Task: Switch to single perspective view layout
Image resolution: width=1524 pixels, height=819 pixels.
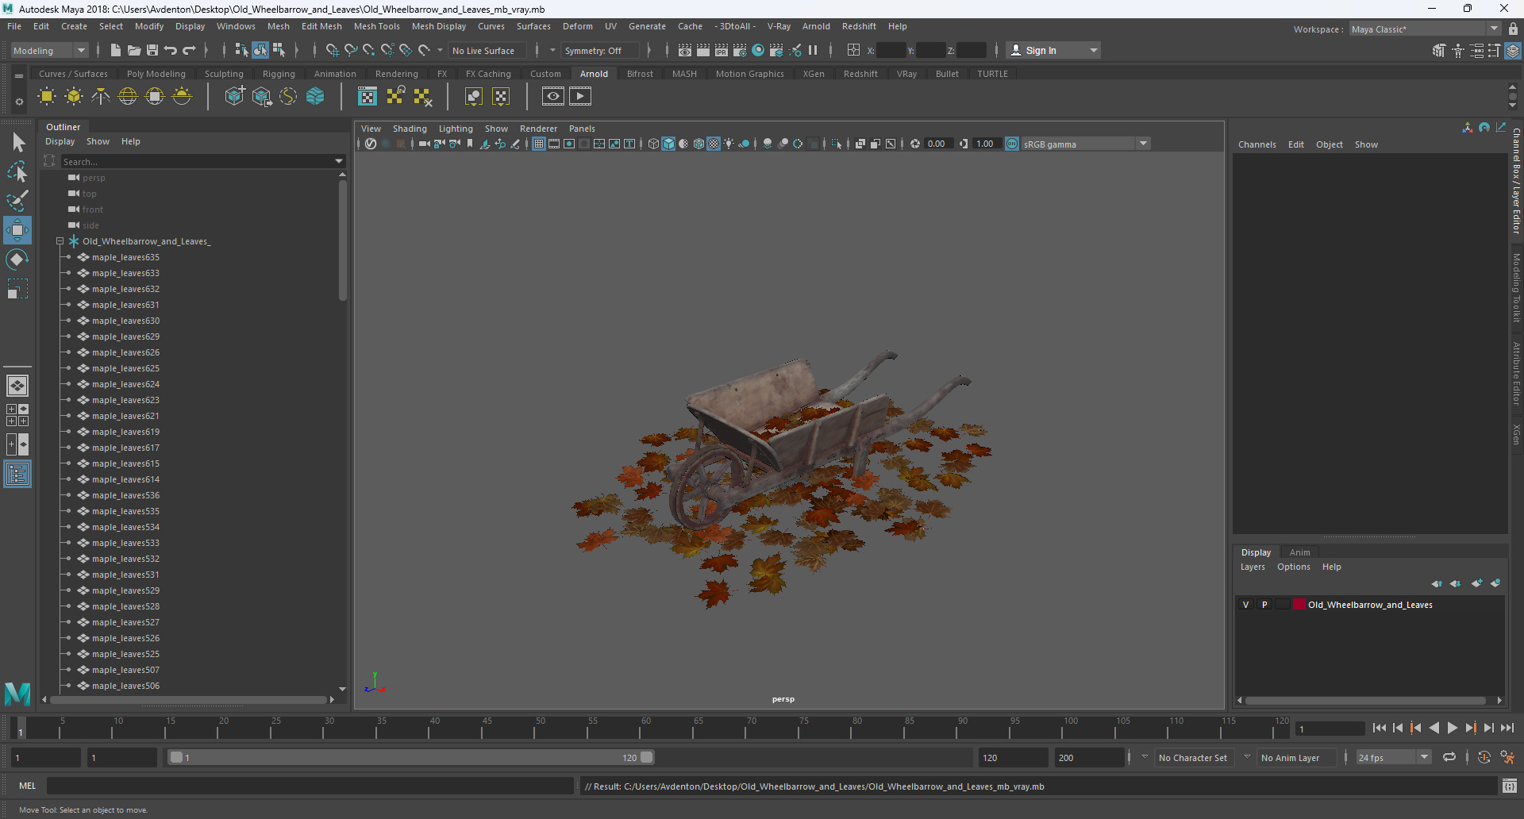Action: point(17,386)
